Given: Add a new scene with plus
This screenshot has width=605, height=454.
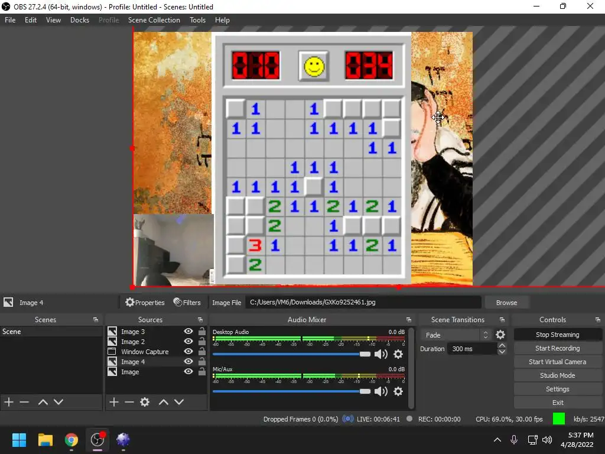Looking at the screenshot, I should 9,402.
